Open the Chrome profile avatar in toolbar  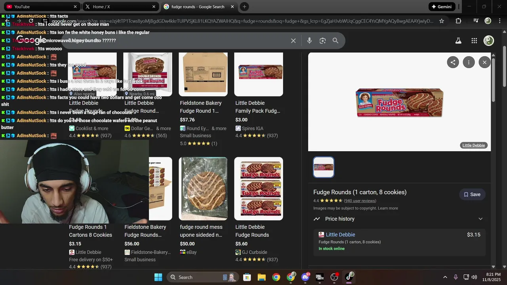tap(488, 21)
